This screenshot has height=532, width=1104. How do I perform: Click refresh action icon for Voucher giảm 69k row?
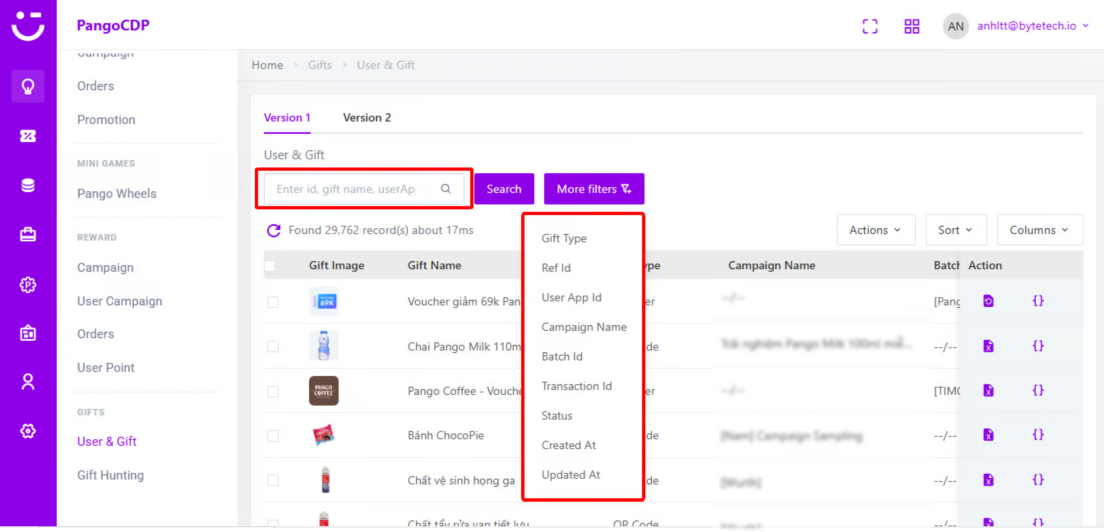[x=988, y=301]
